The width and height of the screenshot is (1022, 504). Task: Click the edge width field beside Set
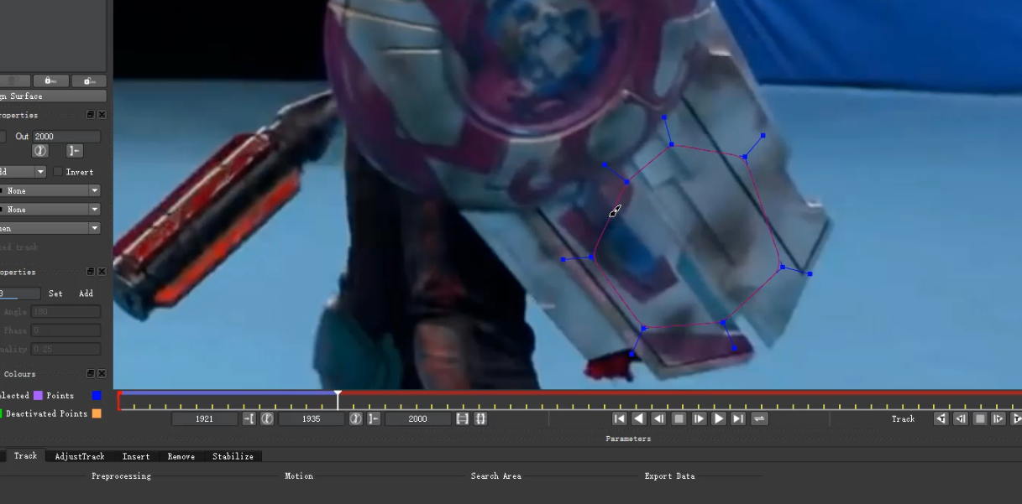click(20, 294)
